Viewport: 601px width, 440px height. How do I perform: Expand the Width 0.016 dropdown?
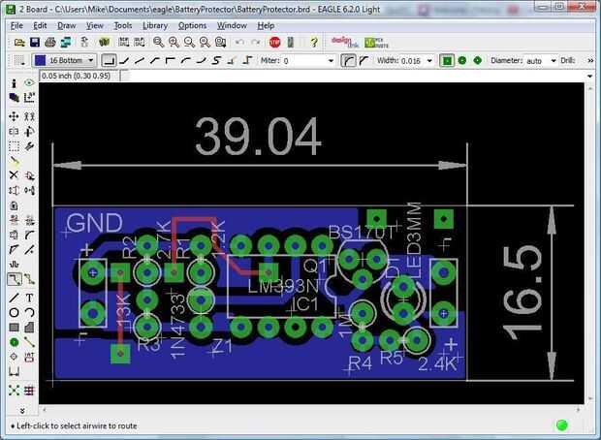pos(429,60)
